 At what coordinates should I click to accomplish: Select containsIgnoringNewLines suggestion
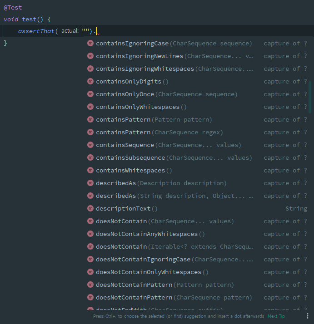click(x=197, y=56)
